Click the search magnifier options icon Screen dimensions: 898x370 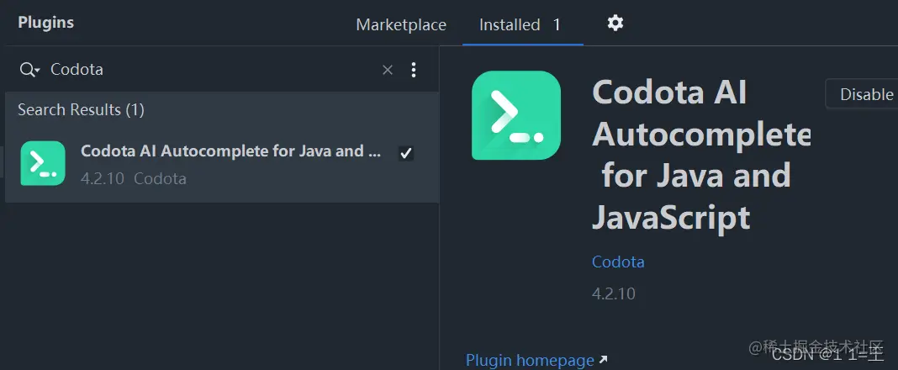tap(30, 70)
